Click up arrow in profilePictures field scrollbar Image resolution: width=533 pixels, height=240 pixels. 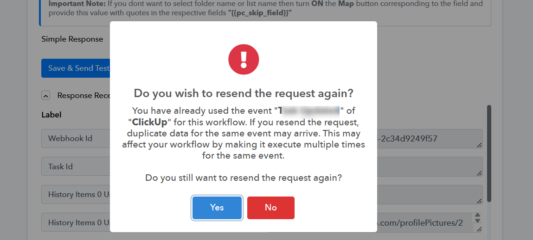pyautogui.click(x=478, y=215)
